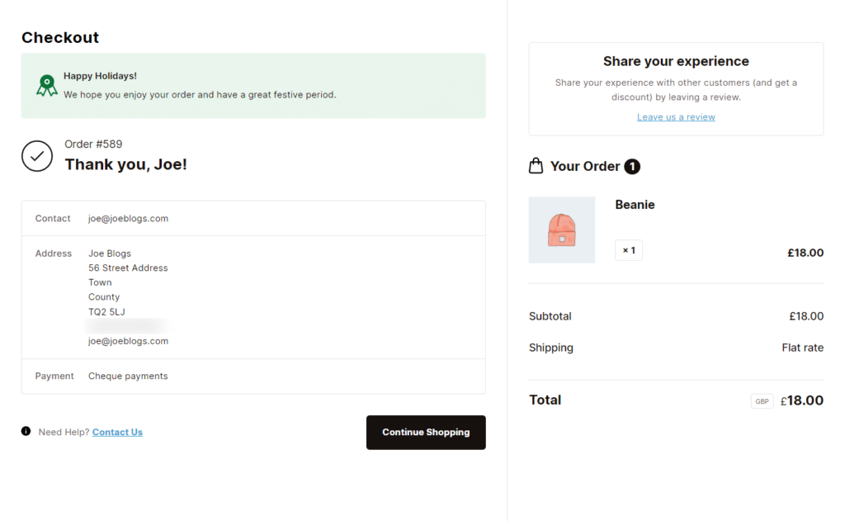This screenshot has width=845, height=521.
Task: Click the GBP currency badge near the total
Action: pos(762,400)
